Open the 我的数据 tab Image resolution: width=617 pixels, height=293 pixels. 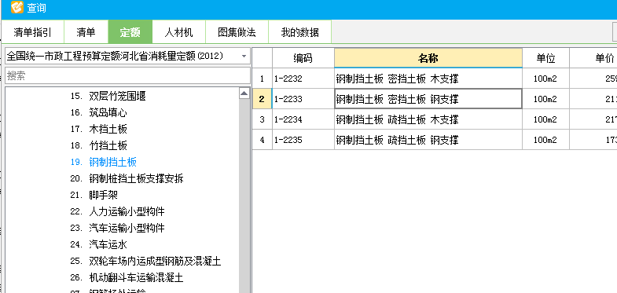click(x=299, y=32)
